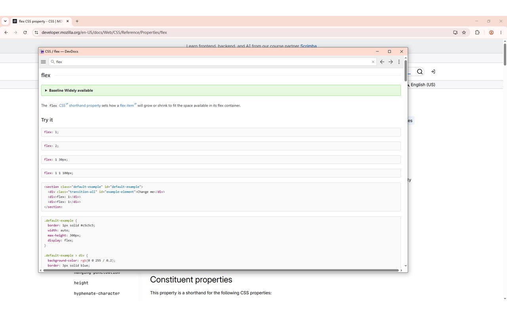Screen dimensions: 507x317
Task: Click Chrome's back button
Action: (x=6, y=32)
